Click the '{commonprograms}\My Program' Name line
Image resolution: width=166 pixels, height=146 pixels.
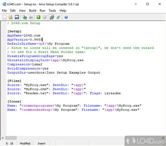[74, 106]
